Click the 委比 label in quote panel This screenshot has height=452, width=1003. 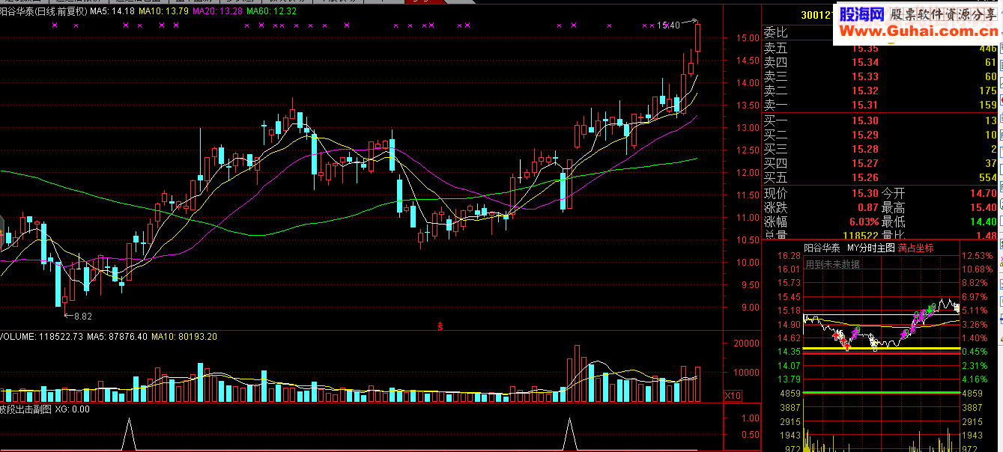point(776,34)
